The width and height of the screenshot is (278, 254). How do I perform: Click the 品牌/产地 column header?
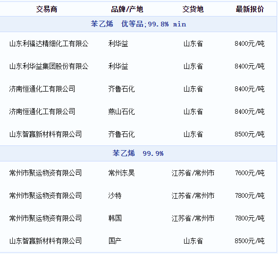pyautogui.click(x=127, y=9)
